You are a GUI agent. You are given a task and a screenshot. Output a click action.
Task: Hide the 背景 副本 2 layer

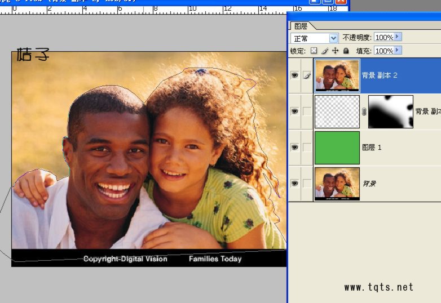[x=294, y=75]
